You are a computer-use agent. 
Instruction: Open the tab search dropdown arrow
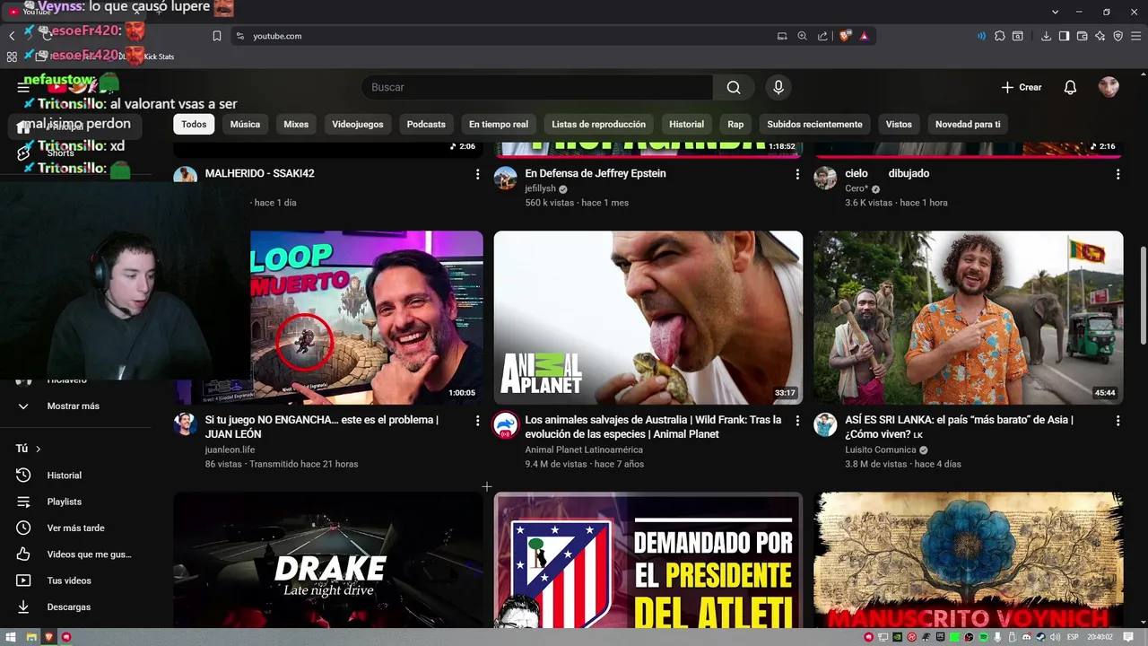coord(1055,12)
